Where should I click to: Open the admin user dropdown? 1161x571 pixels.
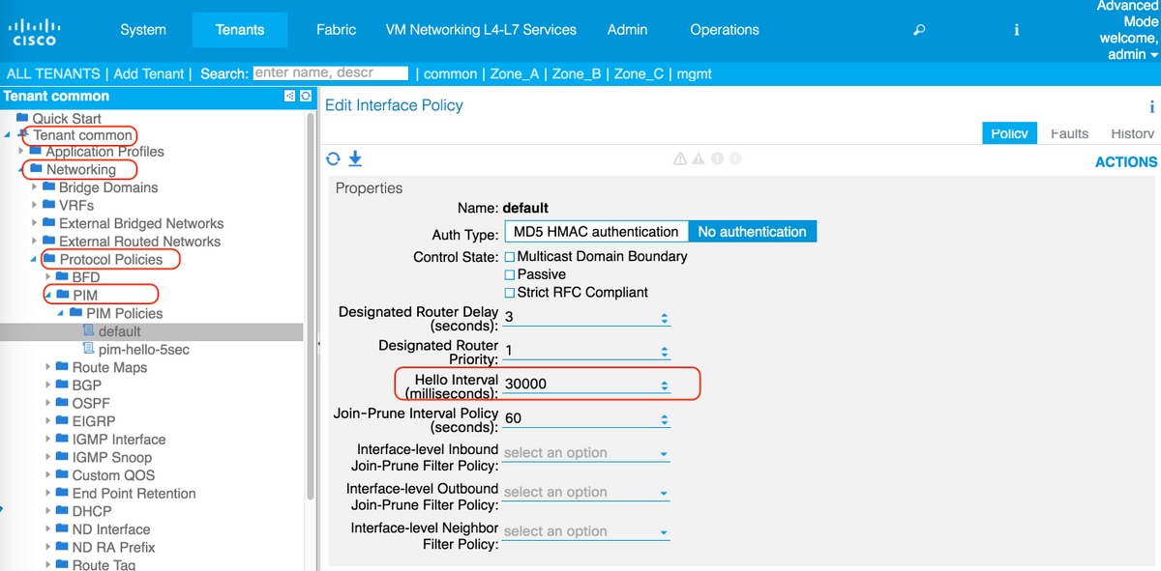(x=1132, y=55)
